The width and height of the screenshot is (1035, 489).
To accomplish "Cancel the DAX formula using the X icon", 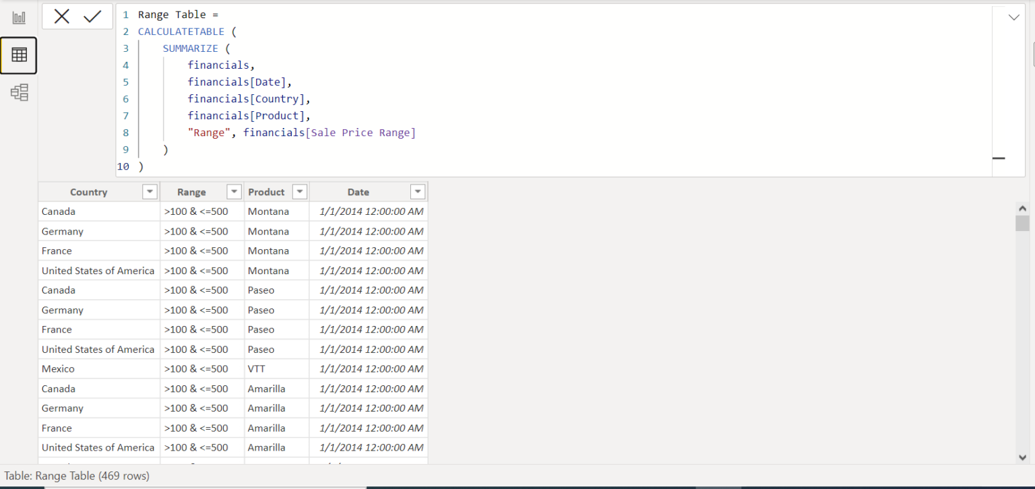I will (61, 16).
